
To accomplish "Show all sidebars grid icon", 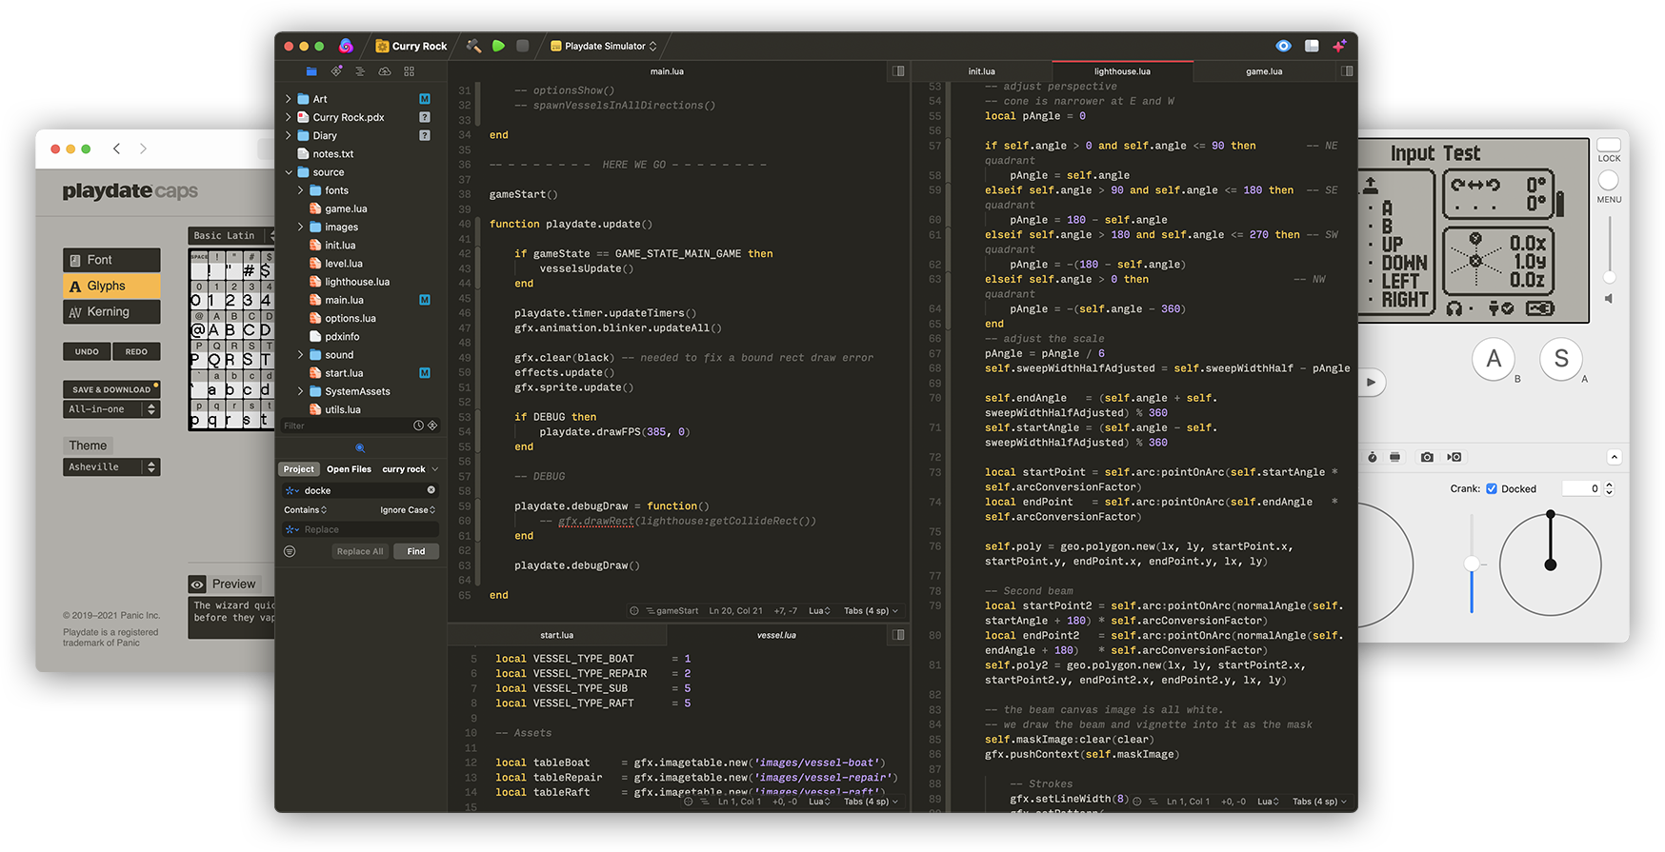I will coord(410,71).
